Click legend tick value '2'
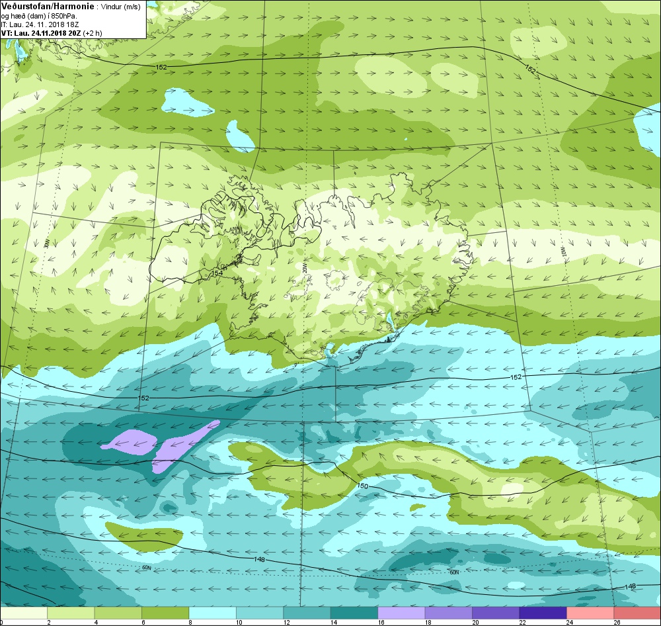 (x=49, y=622)
